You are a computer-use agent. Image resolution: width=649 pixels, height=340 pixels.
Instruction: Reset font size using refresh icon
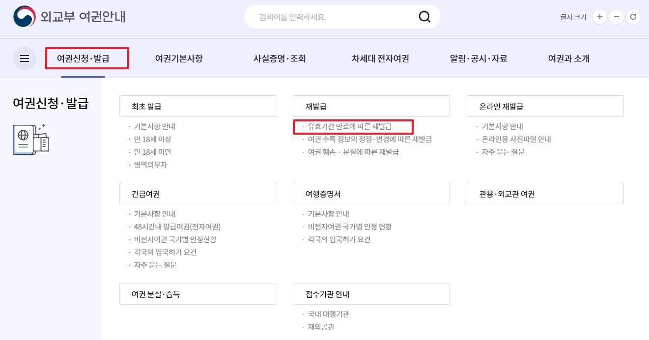point(633,16)
